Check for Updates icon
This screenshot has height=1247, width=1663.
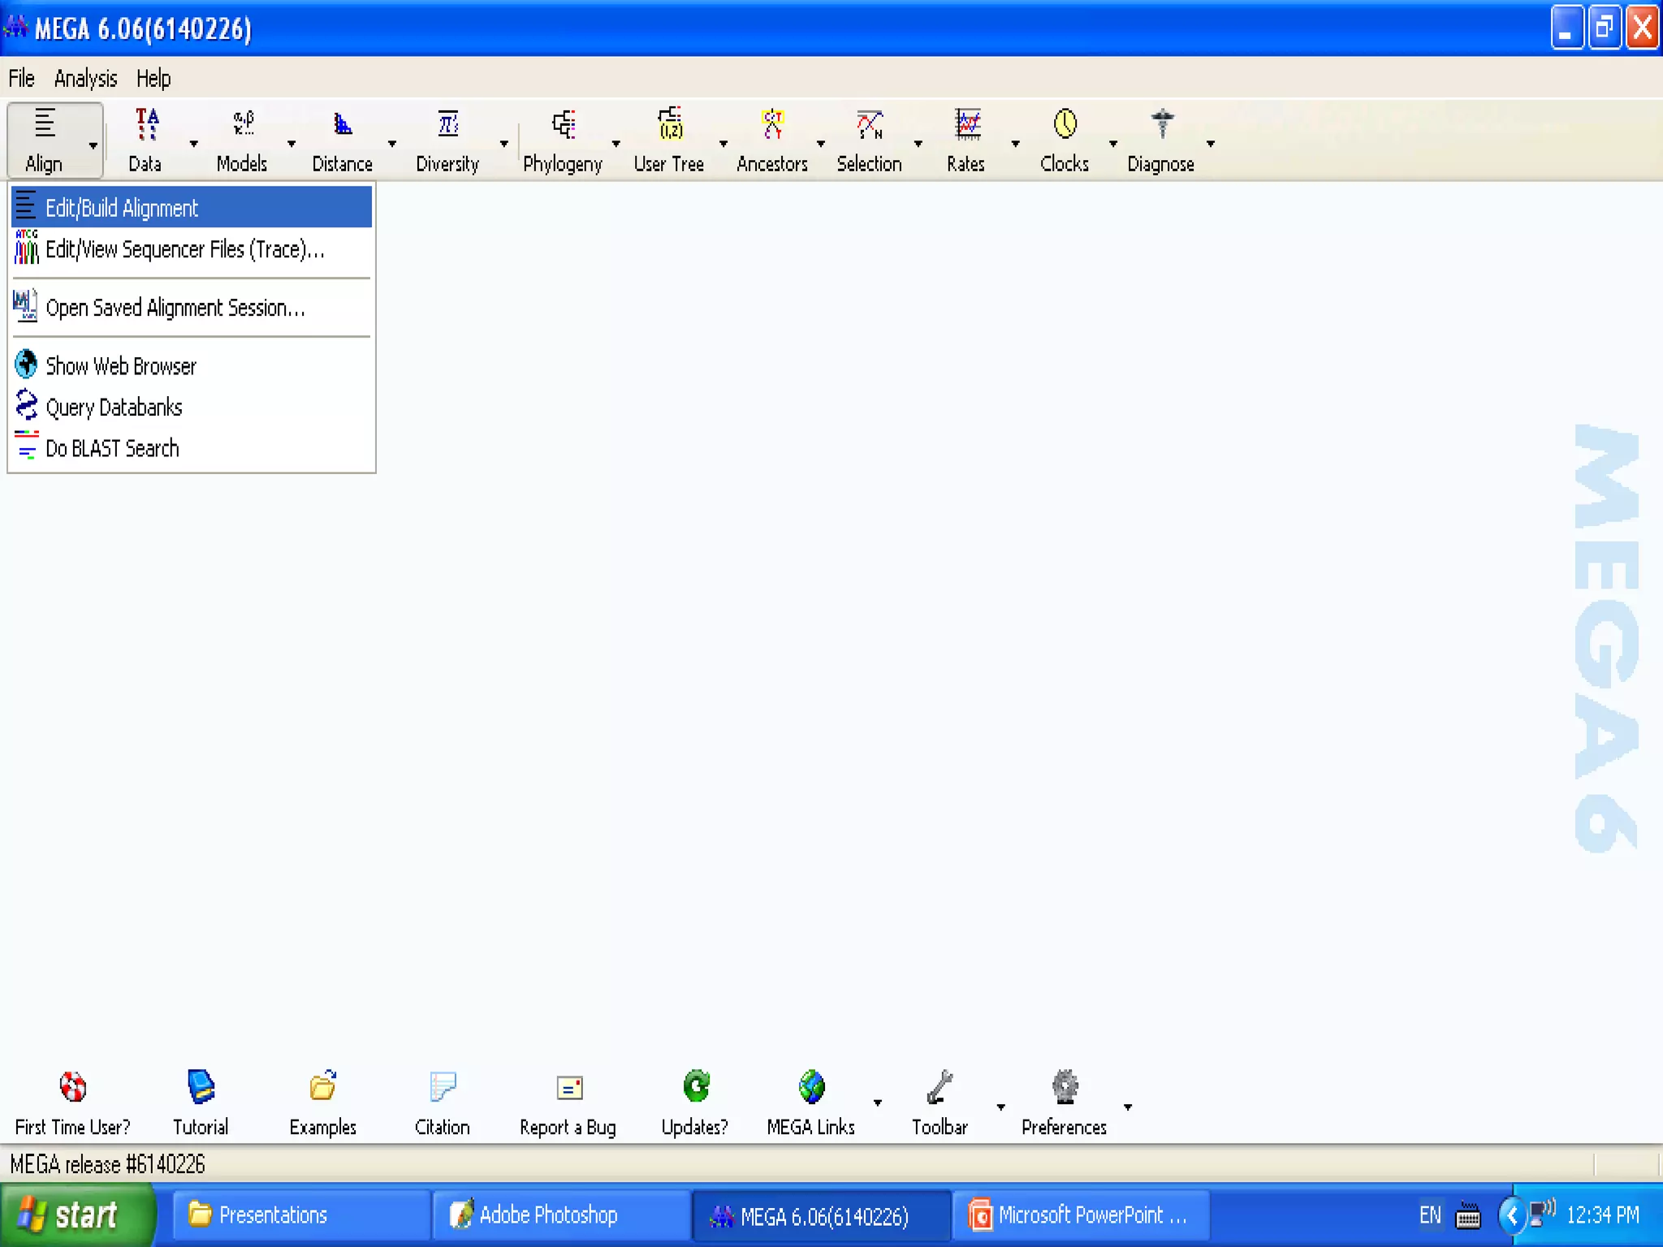tap(695, 1087)
